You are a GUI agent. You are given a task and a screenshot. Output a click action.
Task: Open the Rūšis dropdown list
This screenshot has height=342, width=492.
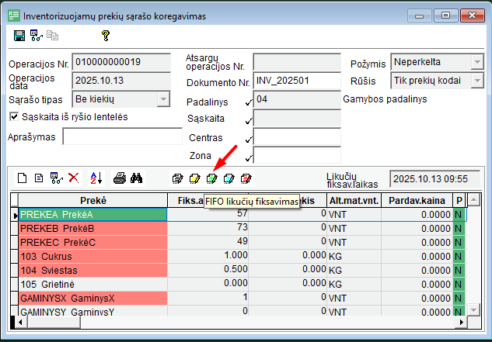coord(476,81)
